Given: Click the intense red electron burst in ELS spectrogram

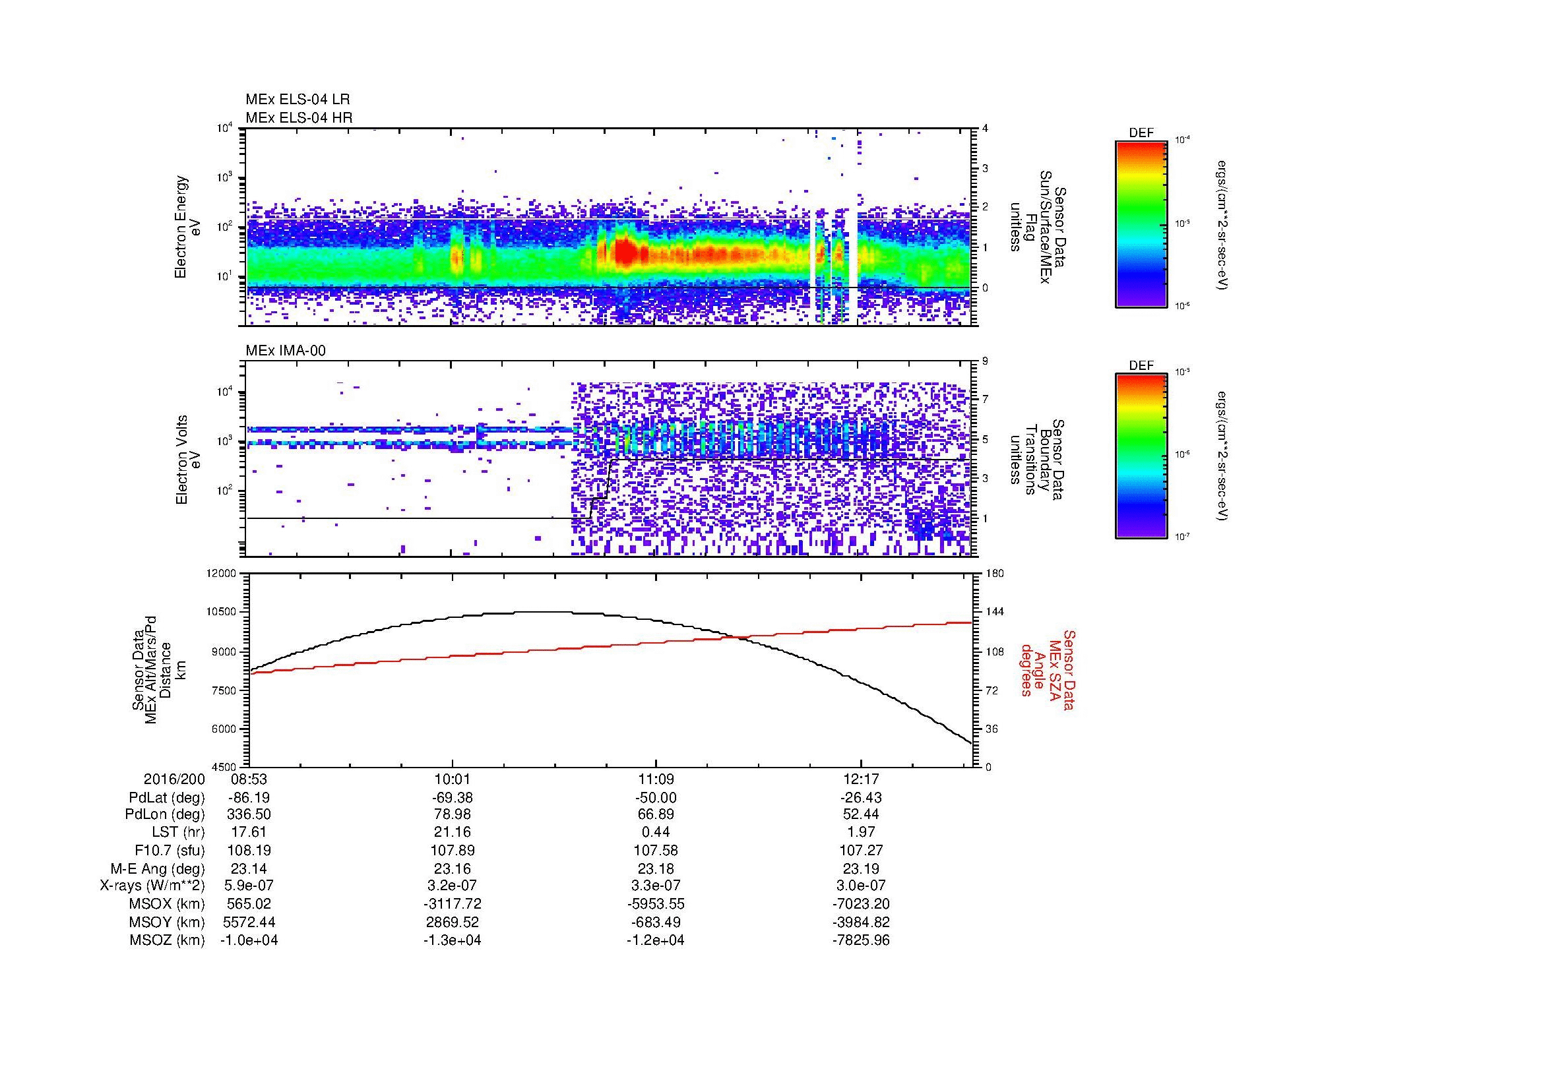Looking at the screenshot, I should tap(625, 253).
